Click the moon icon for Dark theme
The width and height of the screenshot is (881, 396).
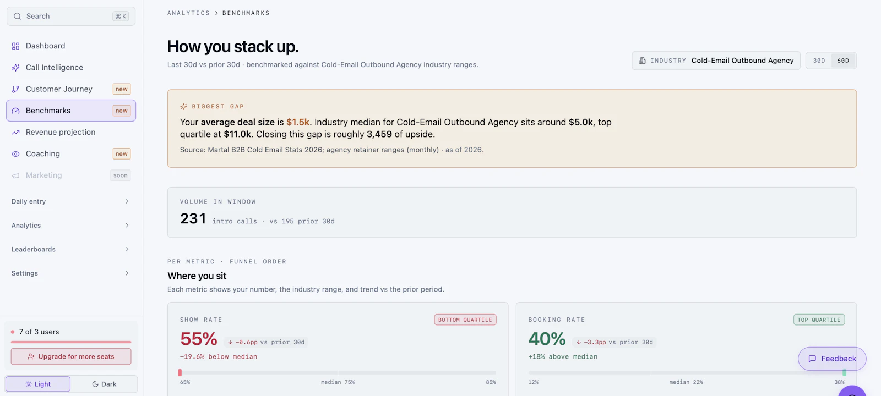[95, 384]
